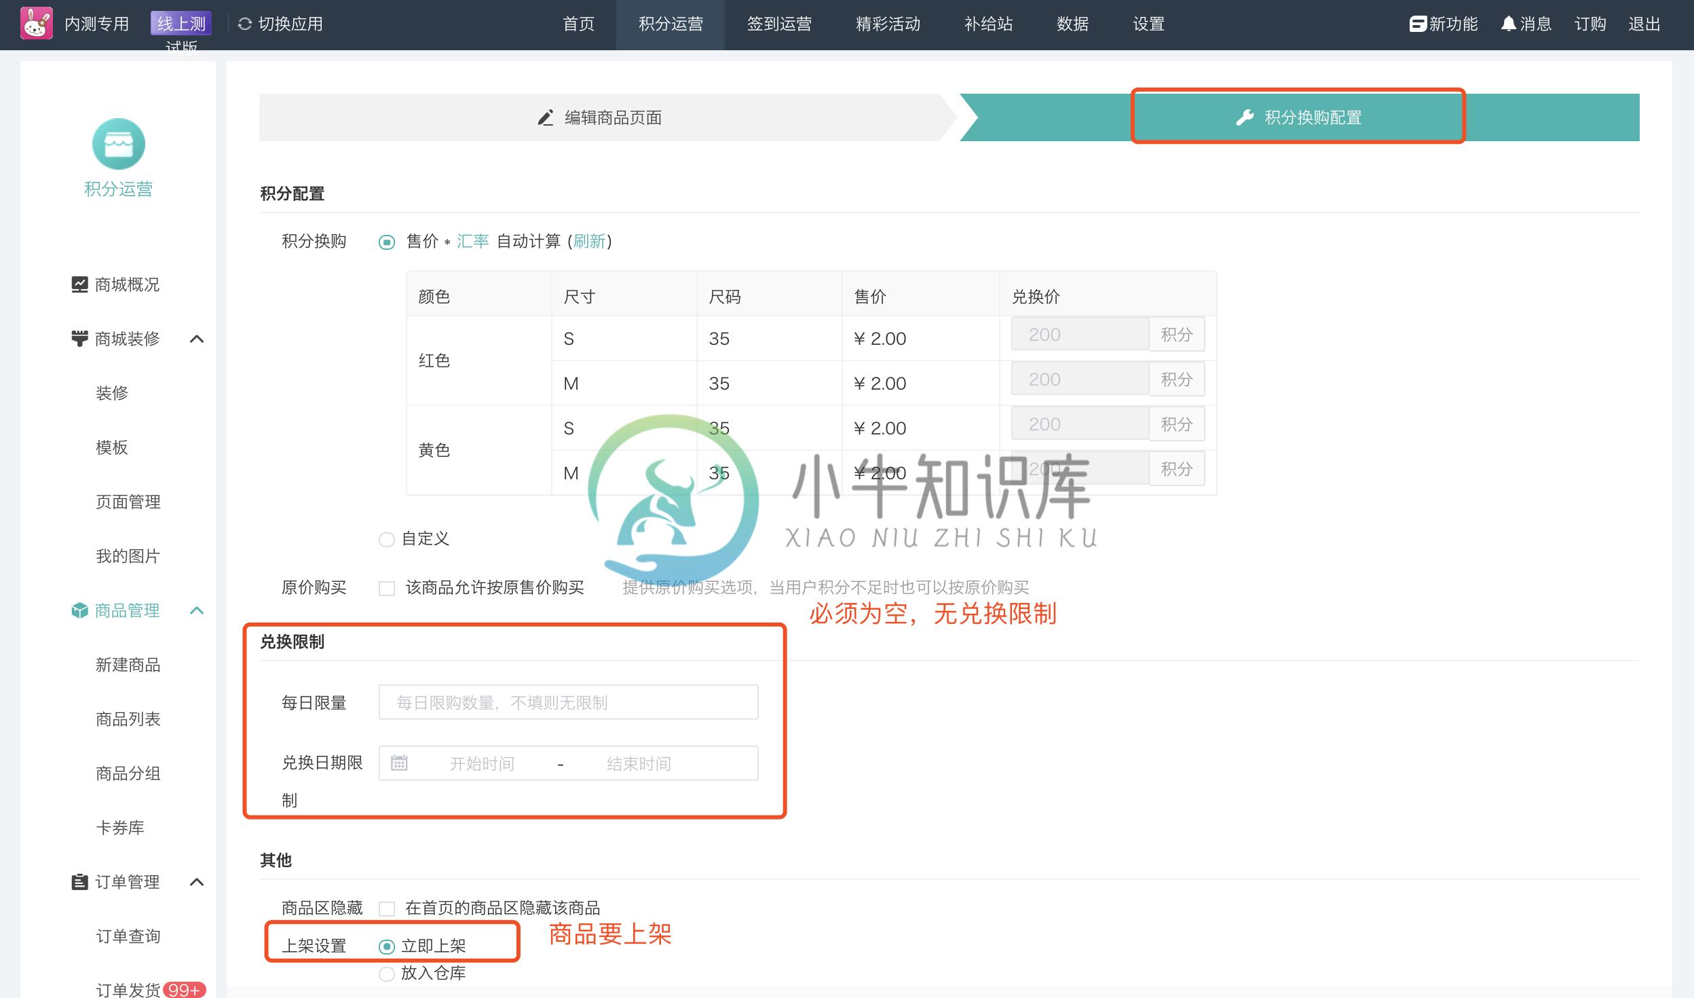
Task: Open 商品列表 in sidebar
Action: tap(128, 719)
